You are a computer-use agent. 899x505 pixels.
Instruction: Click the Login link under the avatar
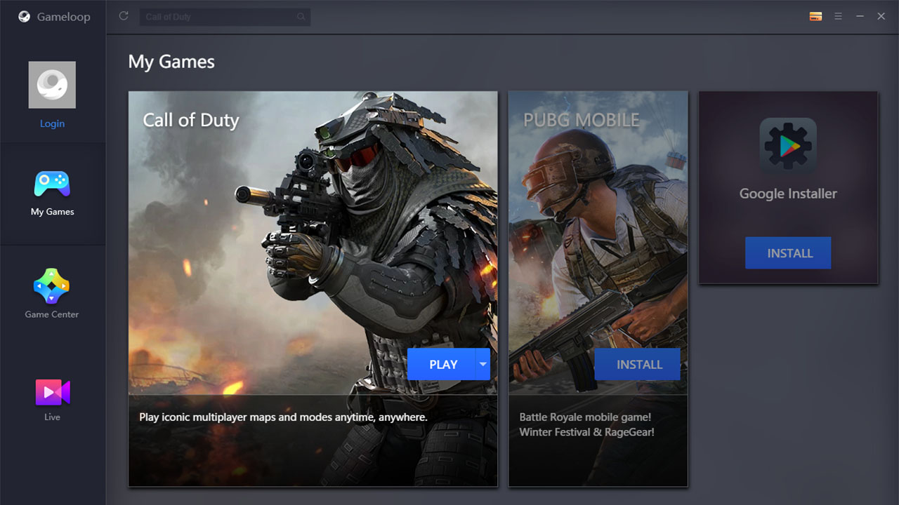coord(52,123)
